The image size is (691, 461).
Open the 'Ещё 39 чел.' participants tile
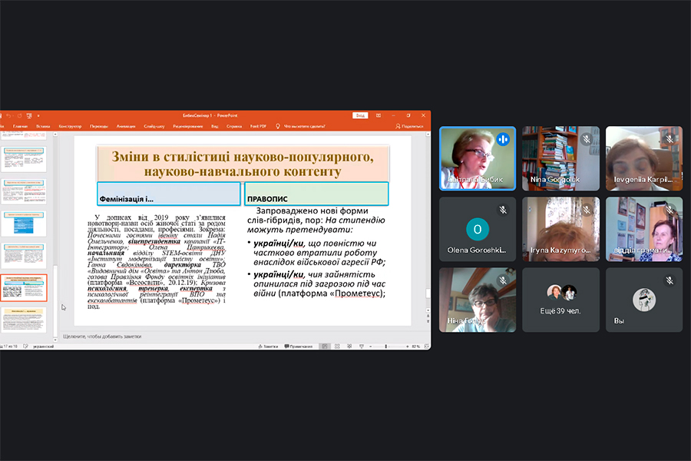click(560, 300)
